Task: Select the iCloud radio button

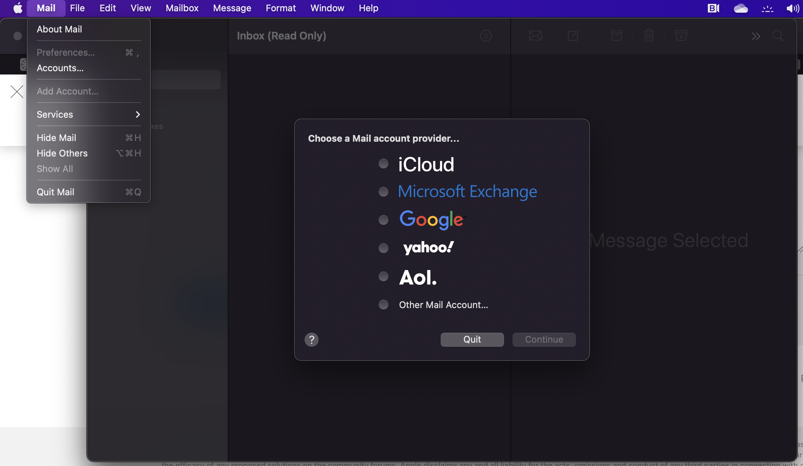Action: point(383,164)
